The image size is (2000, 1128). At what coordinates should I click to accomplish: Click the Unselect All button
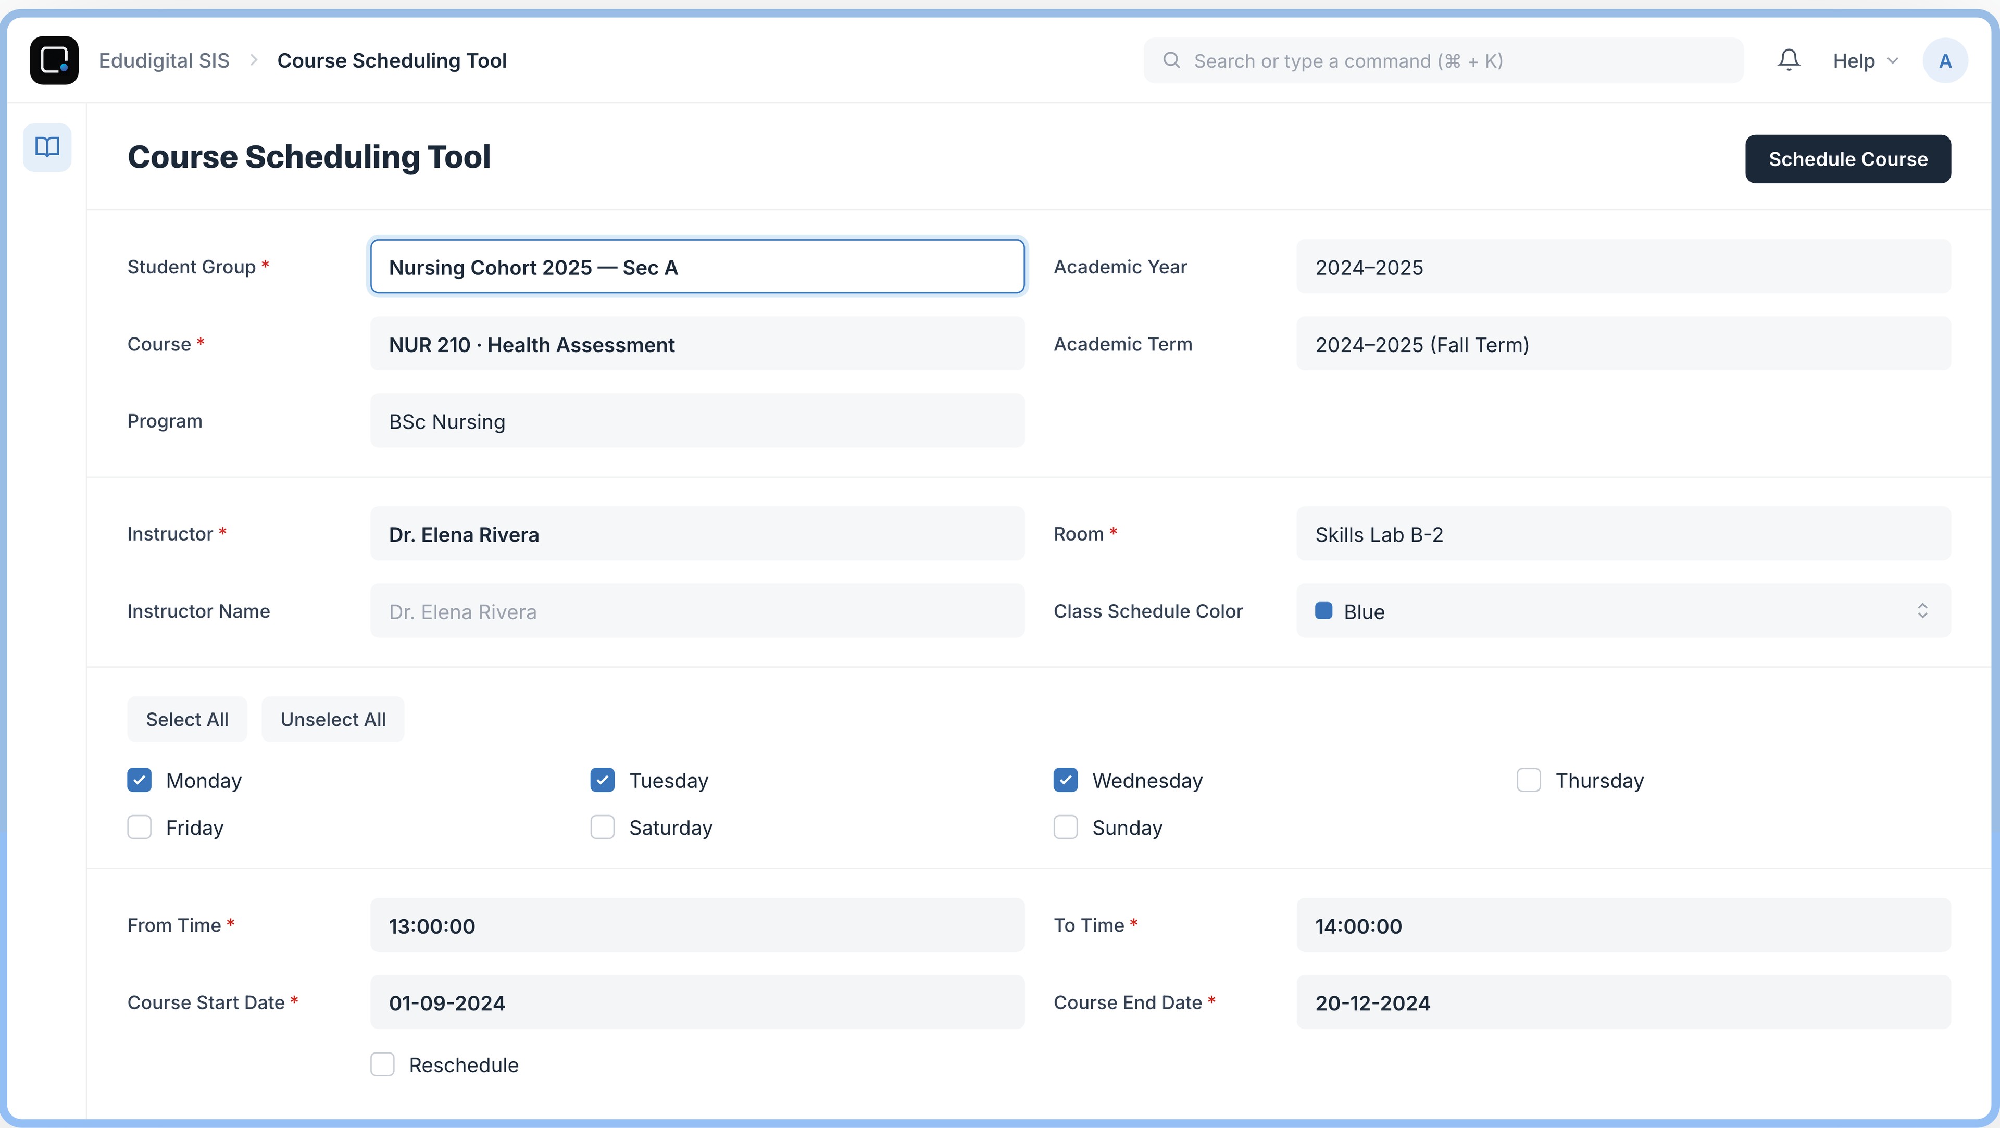(x=333, y=720)
